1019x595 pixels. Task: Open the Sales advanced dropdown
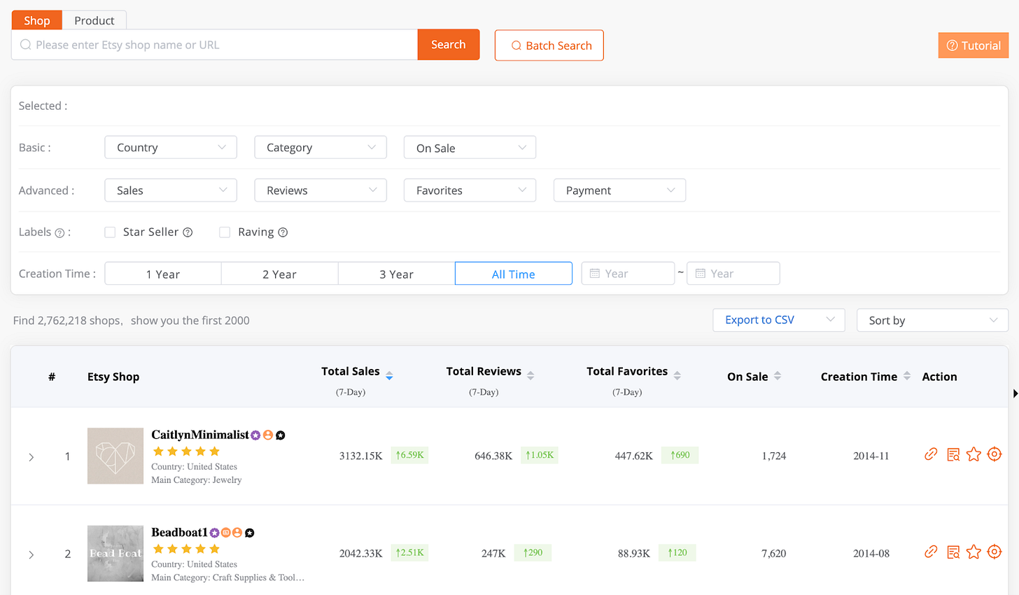tap(171, 190)
